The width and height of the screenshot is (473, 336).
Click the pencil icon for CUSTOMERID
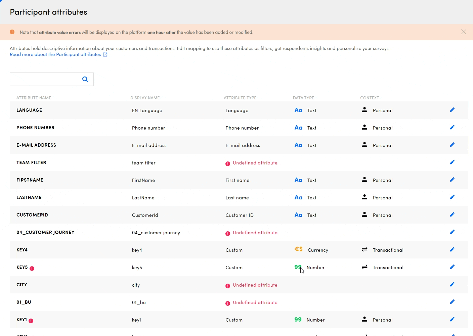pos(452,214)
